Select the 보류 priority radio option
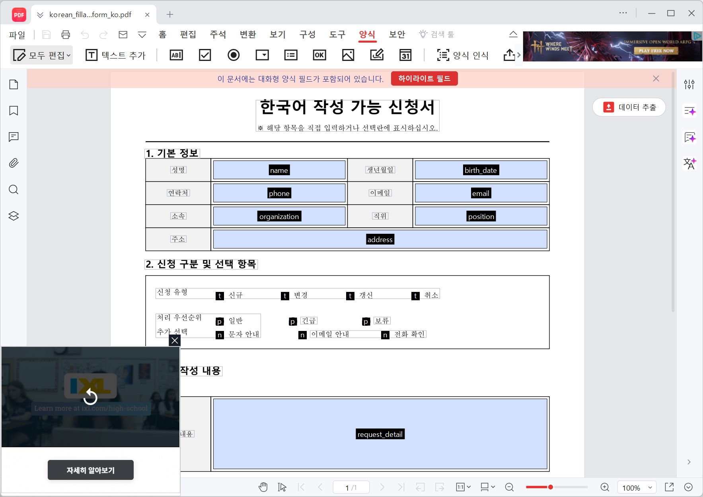703x497 pixels. (366, 321)
